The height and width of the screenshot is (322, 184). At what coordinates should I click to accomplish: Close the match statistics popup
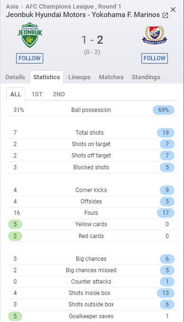coord(173,9)
